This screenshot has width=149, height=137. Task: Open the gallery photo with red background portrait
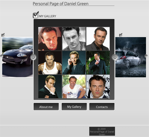click(50, 39)
